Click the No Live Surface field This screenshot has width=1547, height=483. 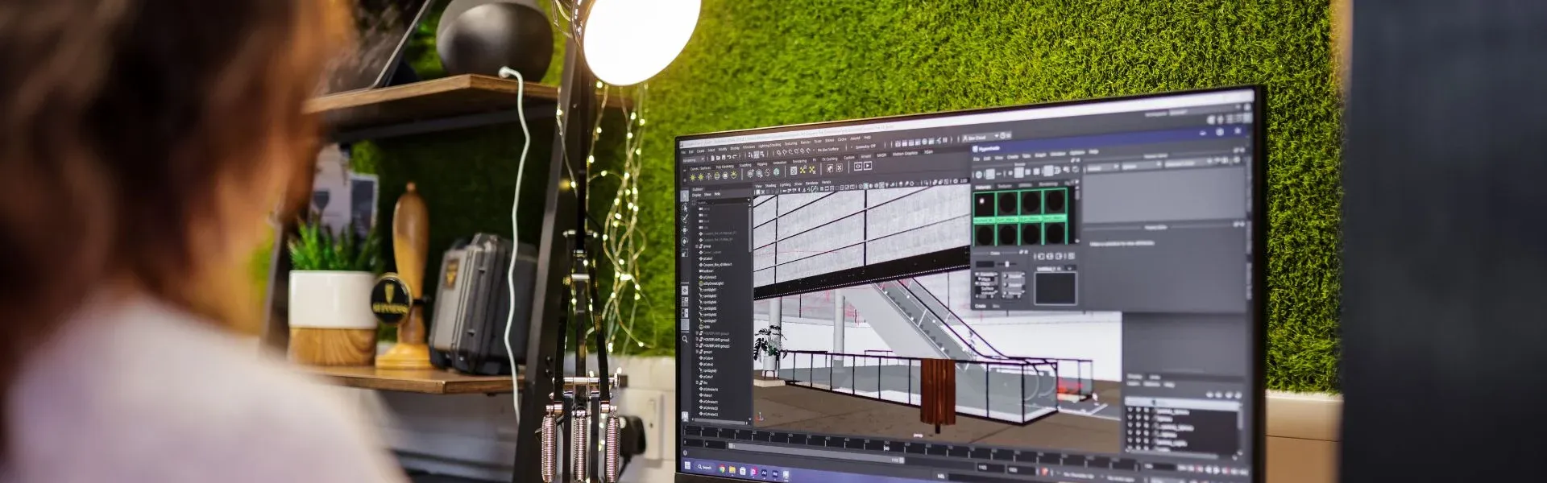(x=828, y=149)
